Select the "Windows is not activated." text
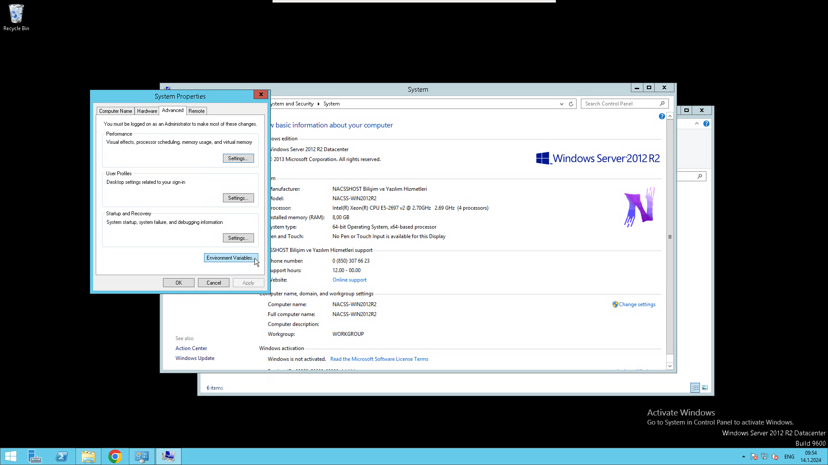The width and height of the screenshot is (828, 465). coord(297,359)
